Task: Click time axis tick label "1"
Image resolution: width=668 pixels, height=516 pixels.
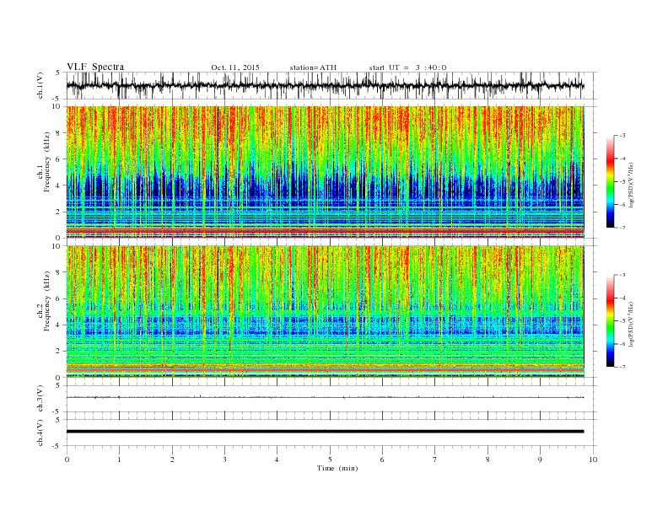Action: (x=119, y=460)
